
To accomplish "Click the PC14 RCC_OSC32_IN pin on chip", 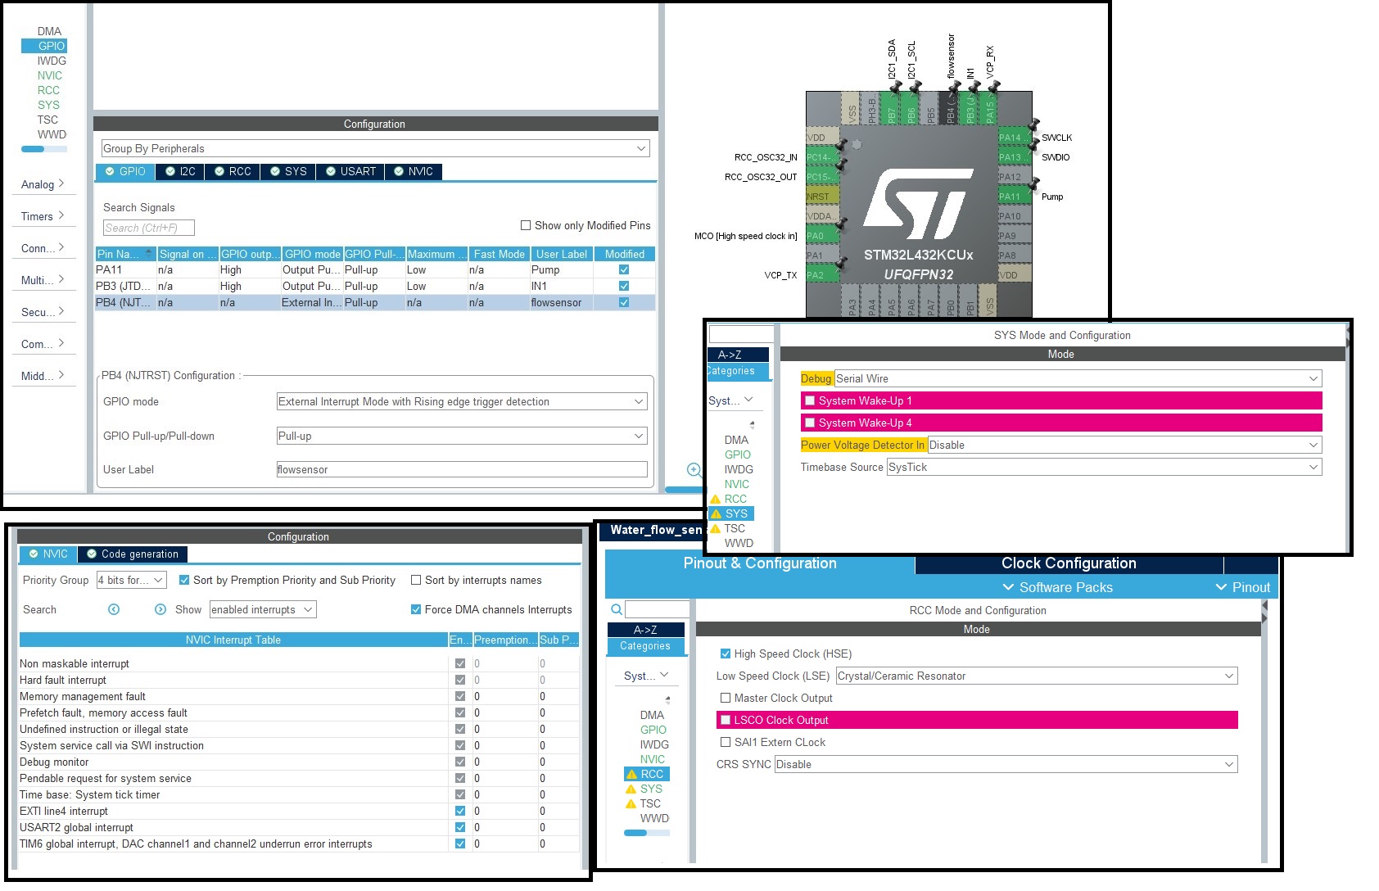I will pos(823,156).
